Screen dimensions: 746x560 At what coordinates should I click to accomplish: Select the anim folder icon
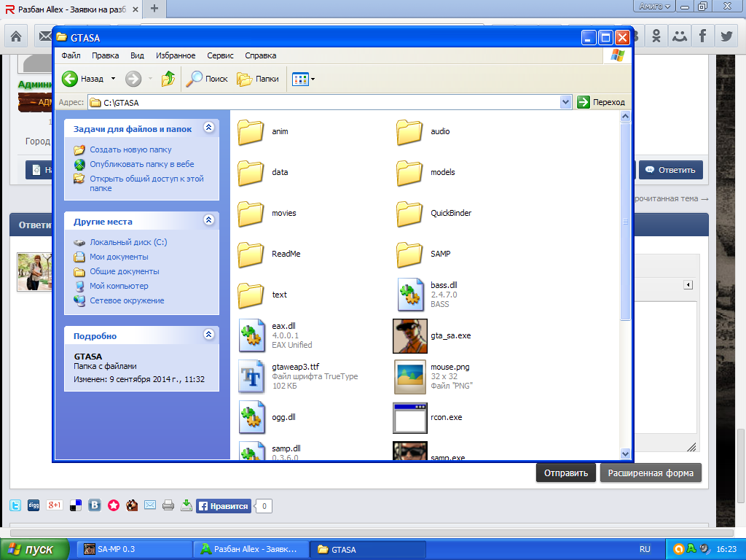pyautogui.click(x=251, y=132)
